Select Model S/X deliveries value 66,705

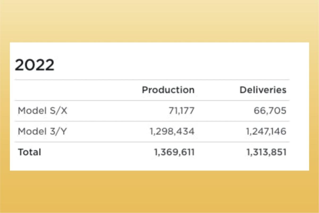[x=270, y=111]
